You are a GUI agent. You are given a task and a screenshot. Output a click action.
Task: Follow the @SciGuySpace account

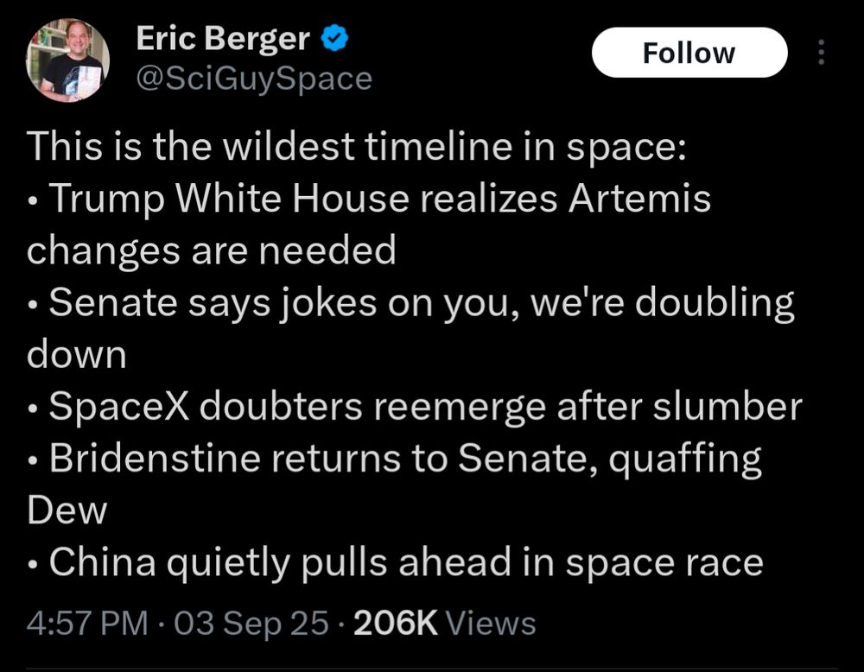(x=689, y=52)
